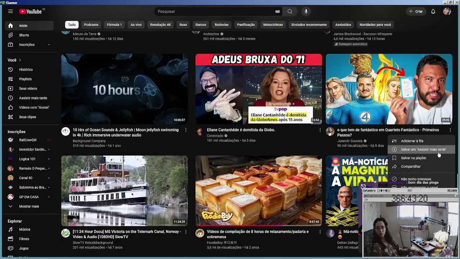The height and width of the screenshot is (259, 460).
Task: Open Inscrições in the sidebar
Action: click(29, 45)
